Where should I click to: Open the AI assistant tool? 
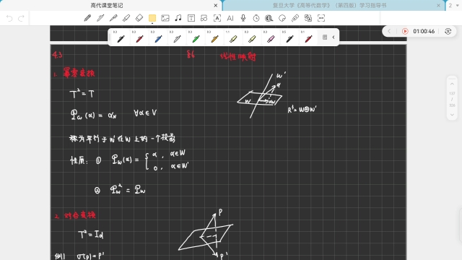[x=230, y=18]
